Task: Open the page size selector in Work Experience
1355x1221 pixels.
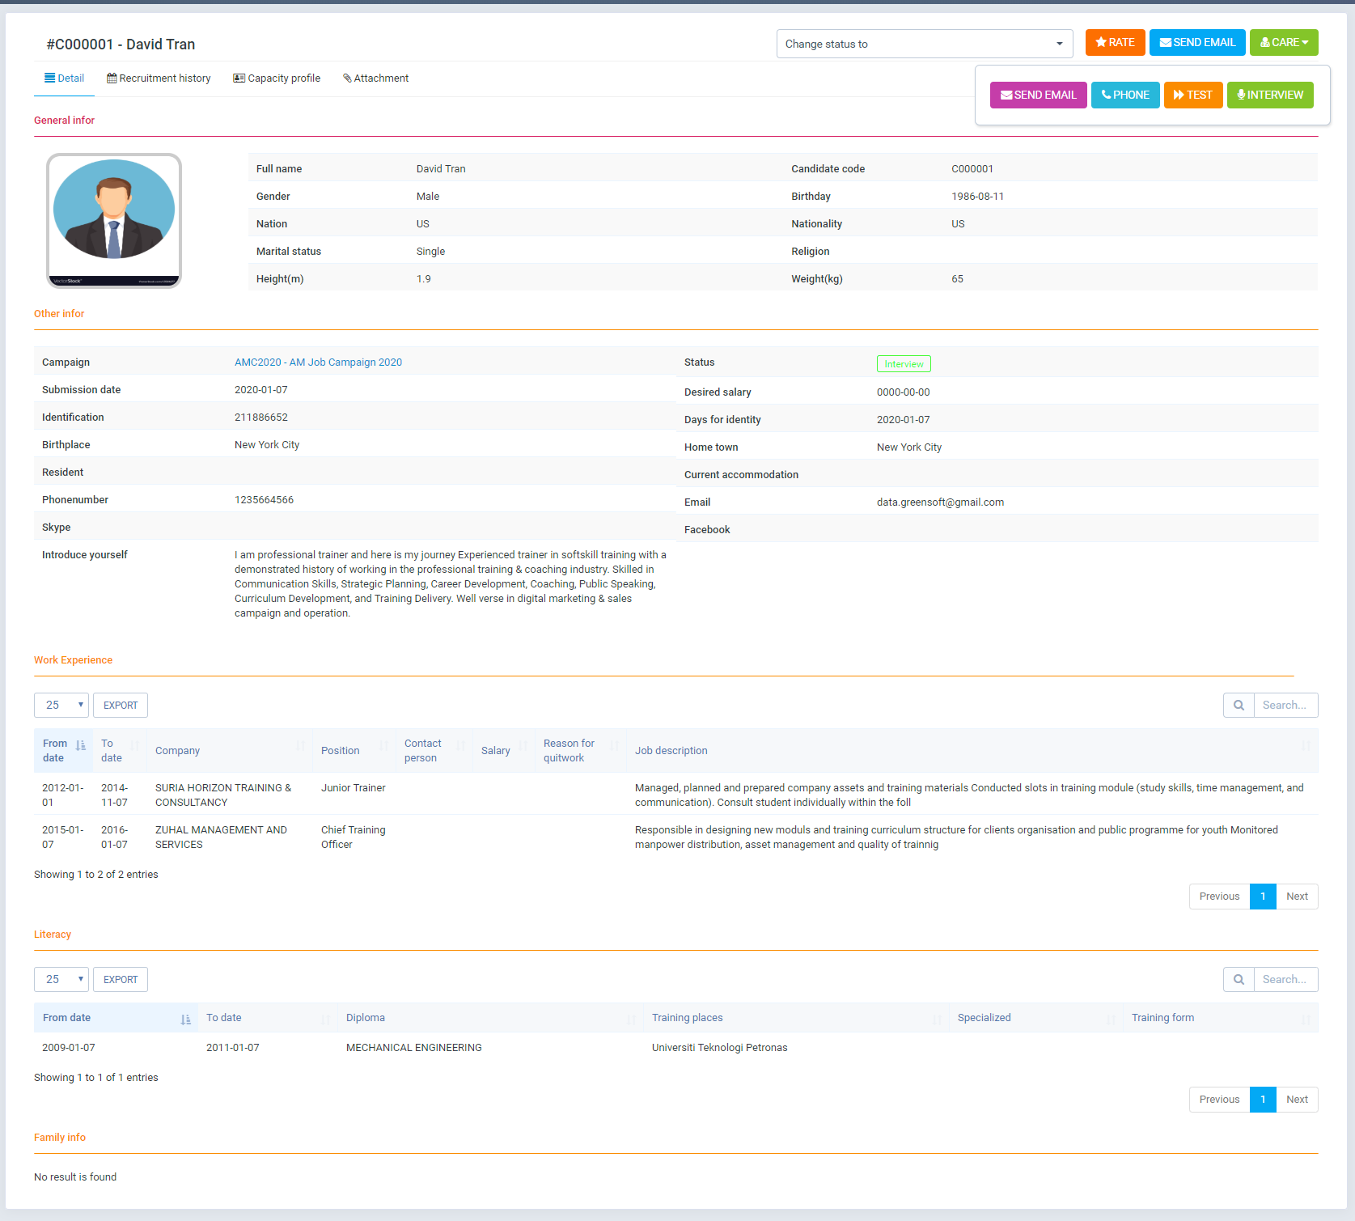Action: (x=61, y=705)
